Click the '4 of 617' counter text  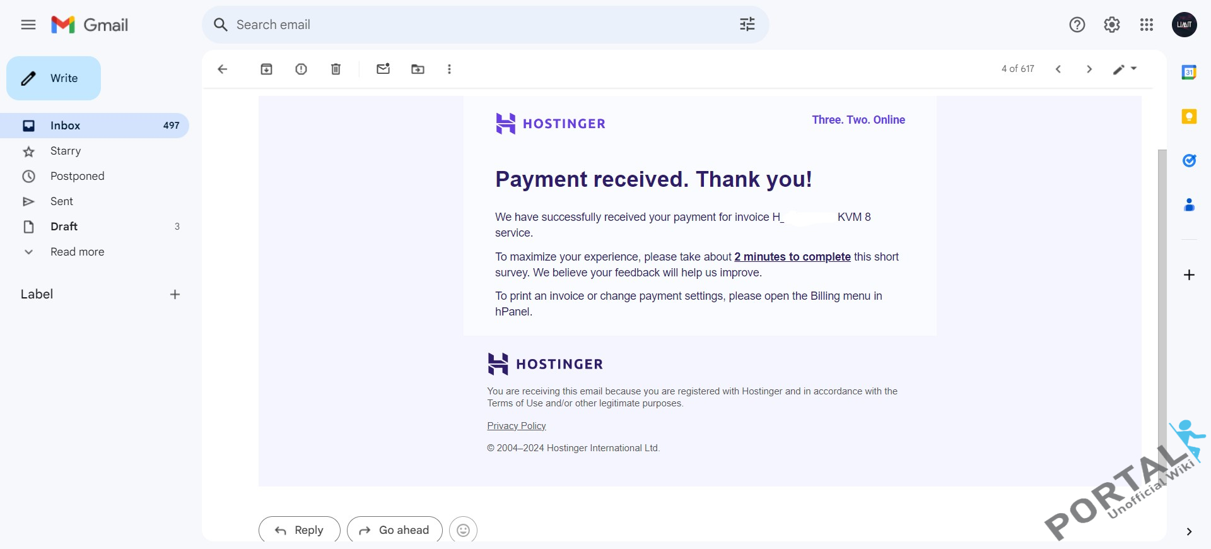point(1018,69)
